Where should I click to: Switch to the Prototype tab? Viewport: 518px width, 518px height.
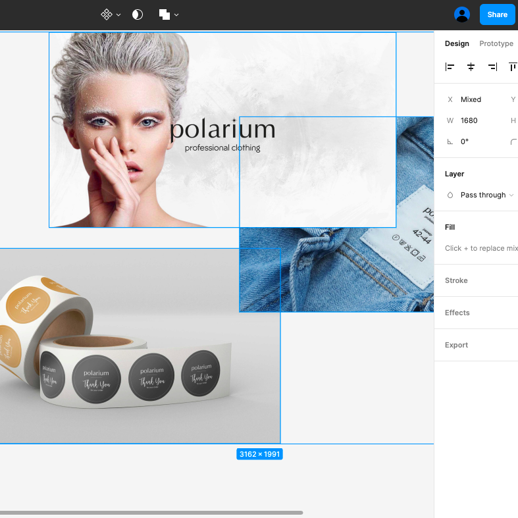[x=496, y=43]
